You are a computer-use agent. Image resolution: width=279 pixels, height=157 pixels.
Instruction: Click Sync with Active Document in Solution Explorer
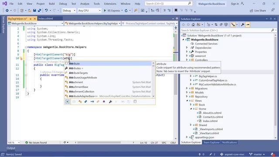click(x=216, y=24)
